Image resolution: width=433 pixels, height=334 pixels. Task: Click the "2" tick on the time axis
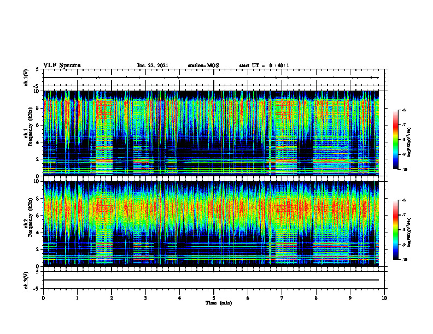coord(112,298)
